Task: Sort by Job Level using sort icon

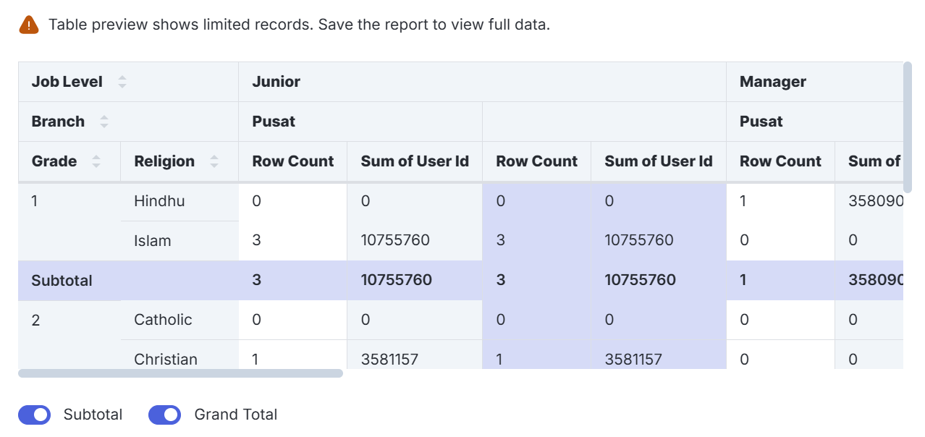Action: [122, 82]
